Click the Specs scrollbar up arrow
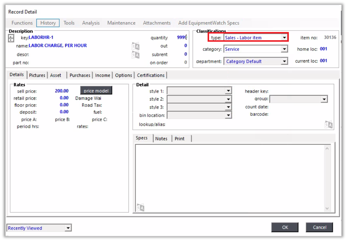The width and height of the screenshot is (347, 241). click(327, 148)
